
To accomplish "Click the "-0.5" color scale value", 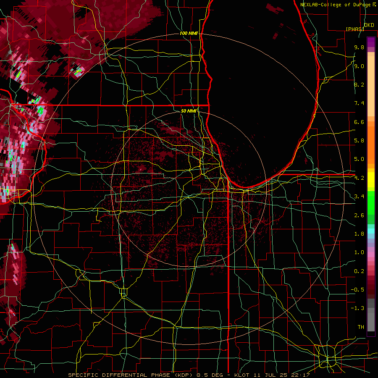I will click(x=357, y=290).
